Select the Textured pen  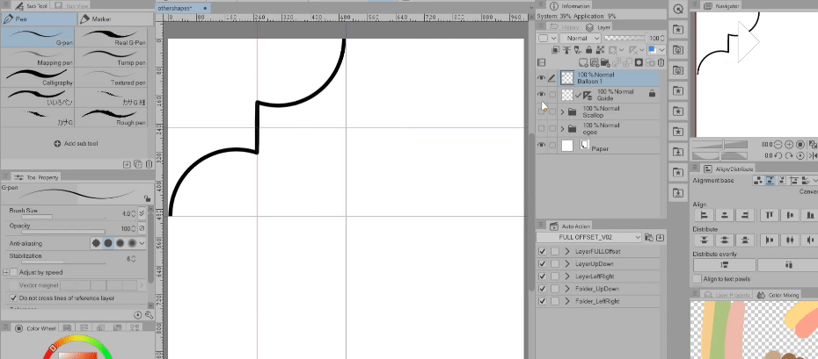pyautogui.click(x=112, y=77)
